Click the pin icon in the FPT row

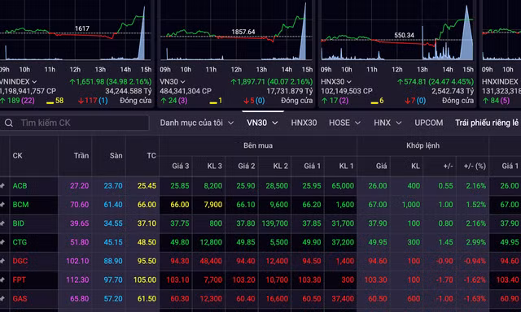click(x=2, y=280)
